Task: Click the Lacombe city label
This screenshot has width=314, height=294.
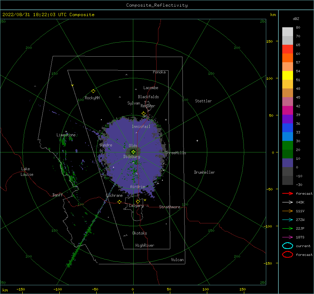Action: pos(151,88)
